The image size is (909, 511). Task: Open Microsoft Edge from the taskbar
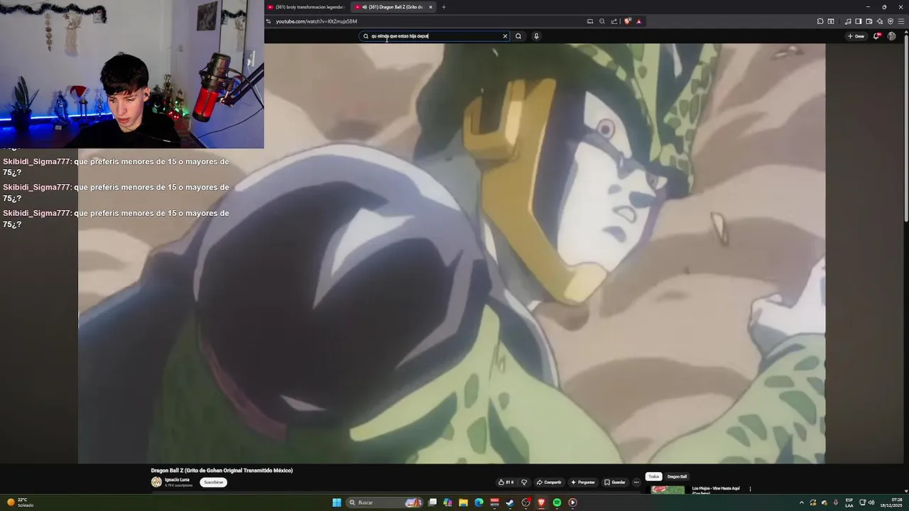[x=479, y=502]
